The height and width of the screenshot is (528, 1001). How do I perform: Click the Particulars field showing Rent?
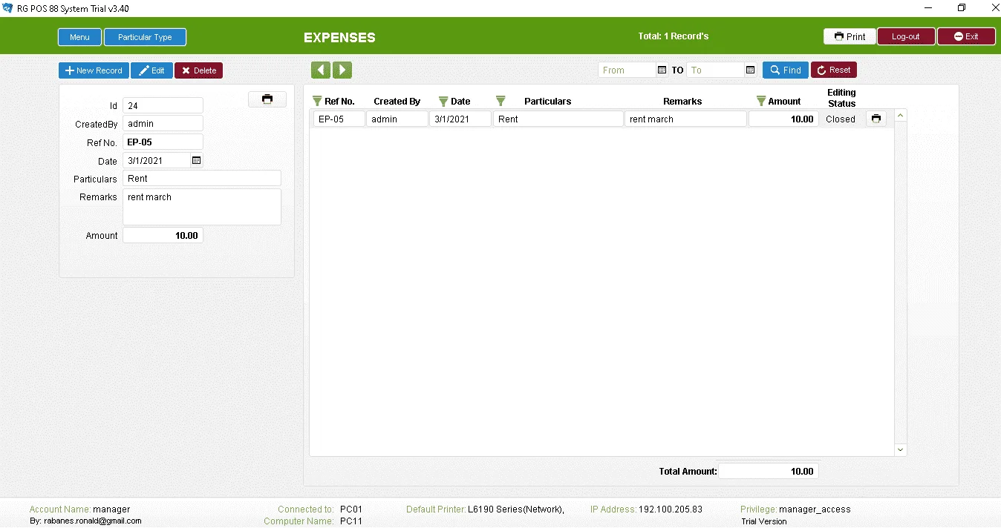point(202,179)
